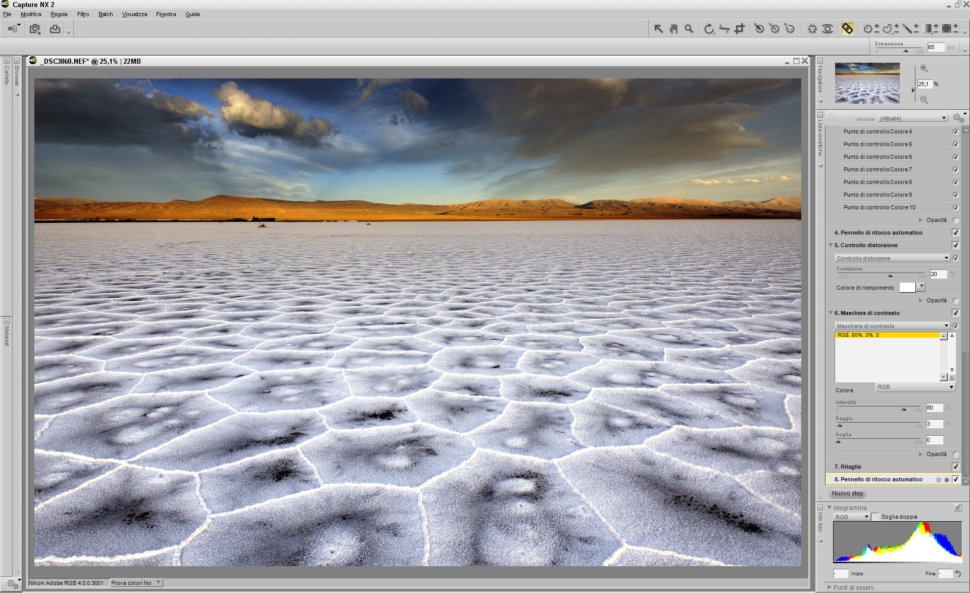Toggle the Soglia doppia checkbox

(x=875, y=517)
